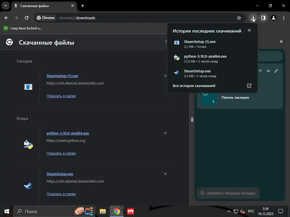Open the profile avatar menu
The height and width of the screenshot is (217, 290).
pos(274,18)
